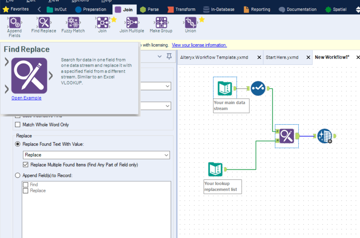The image size is (360, 238).
Task: Select the Make Group tool
Action: pyautogui.click(x=161, y=22)
